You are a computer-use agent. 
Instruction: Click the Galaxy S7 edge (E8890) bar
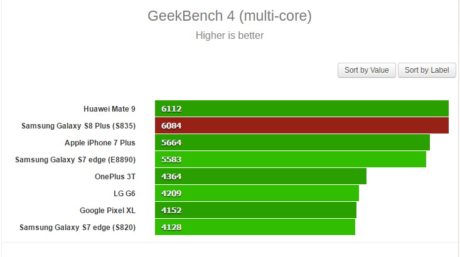pos(291,159)
